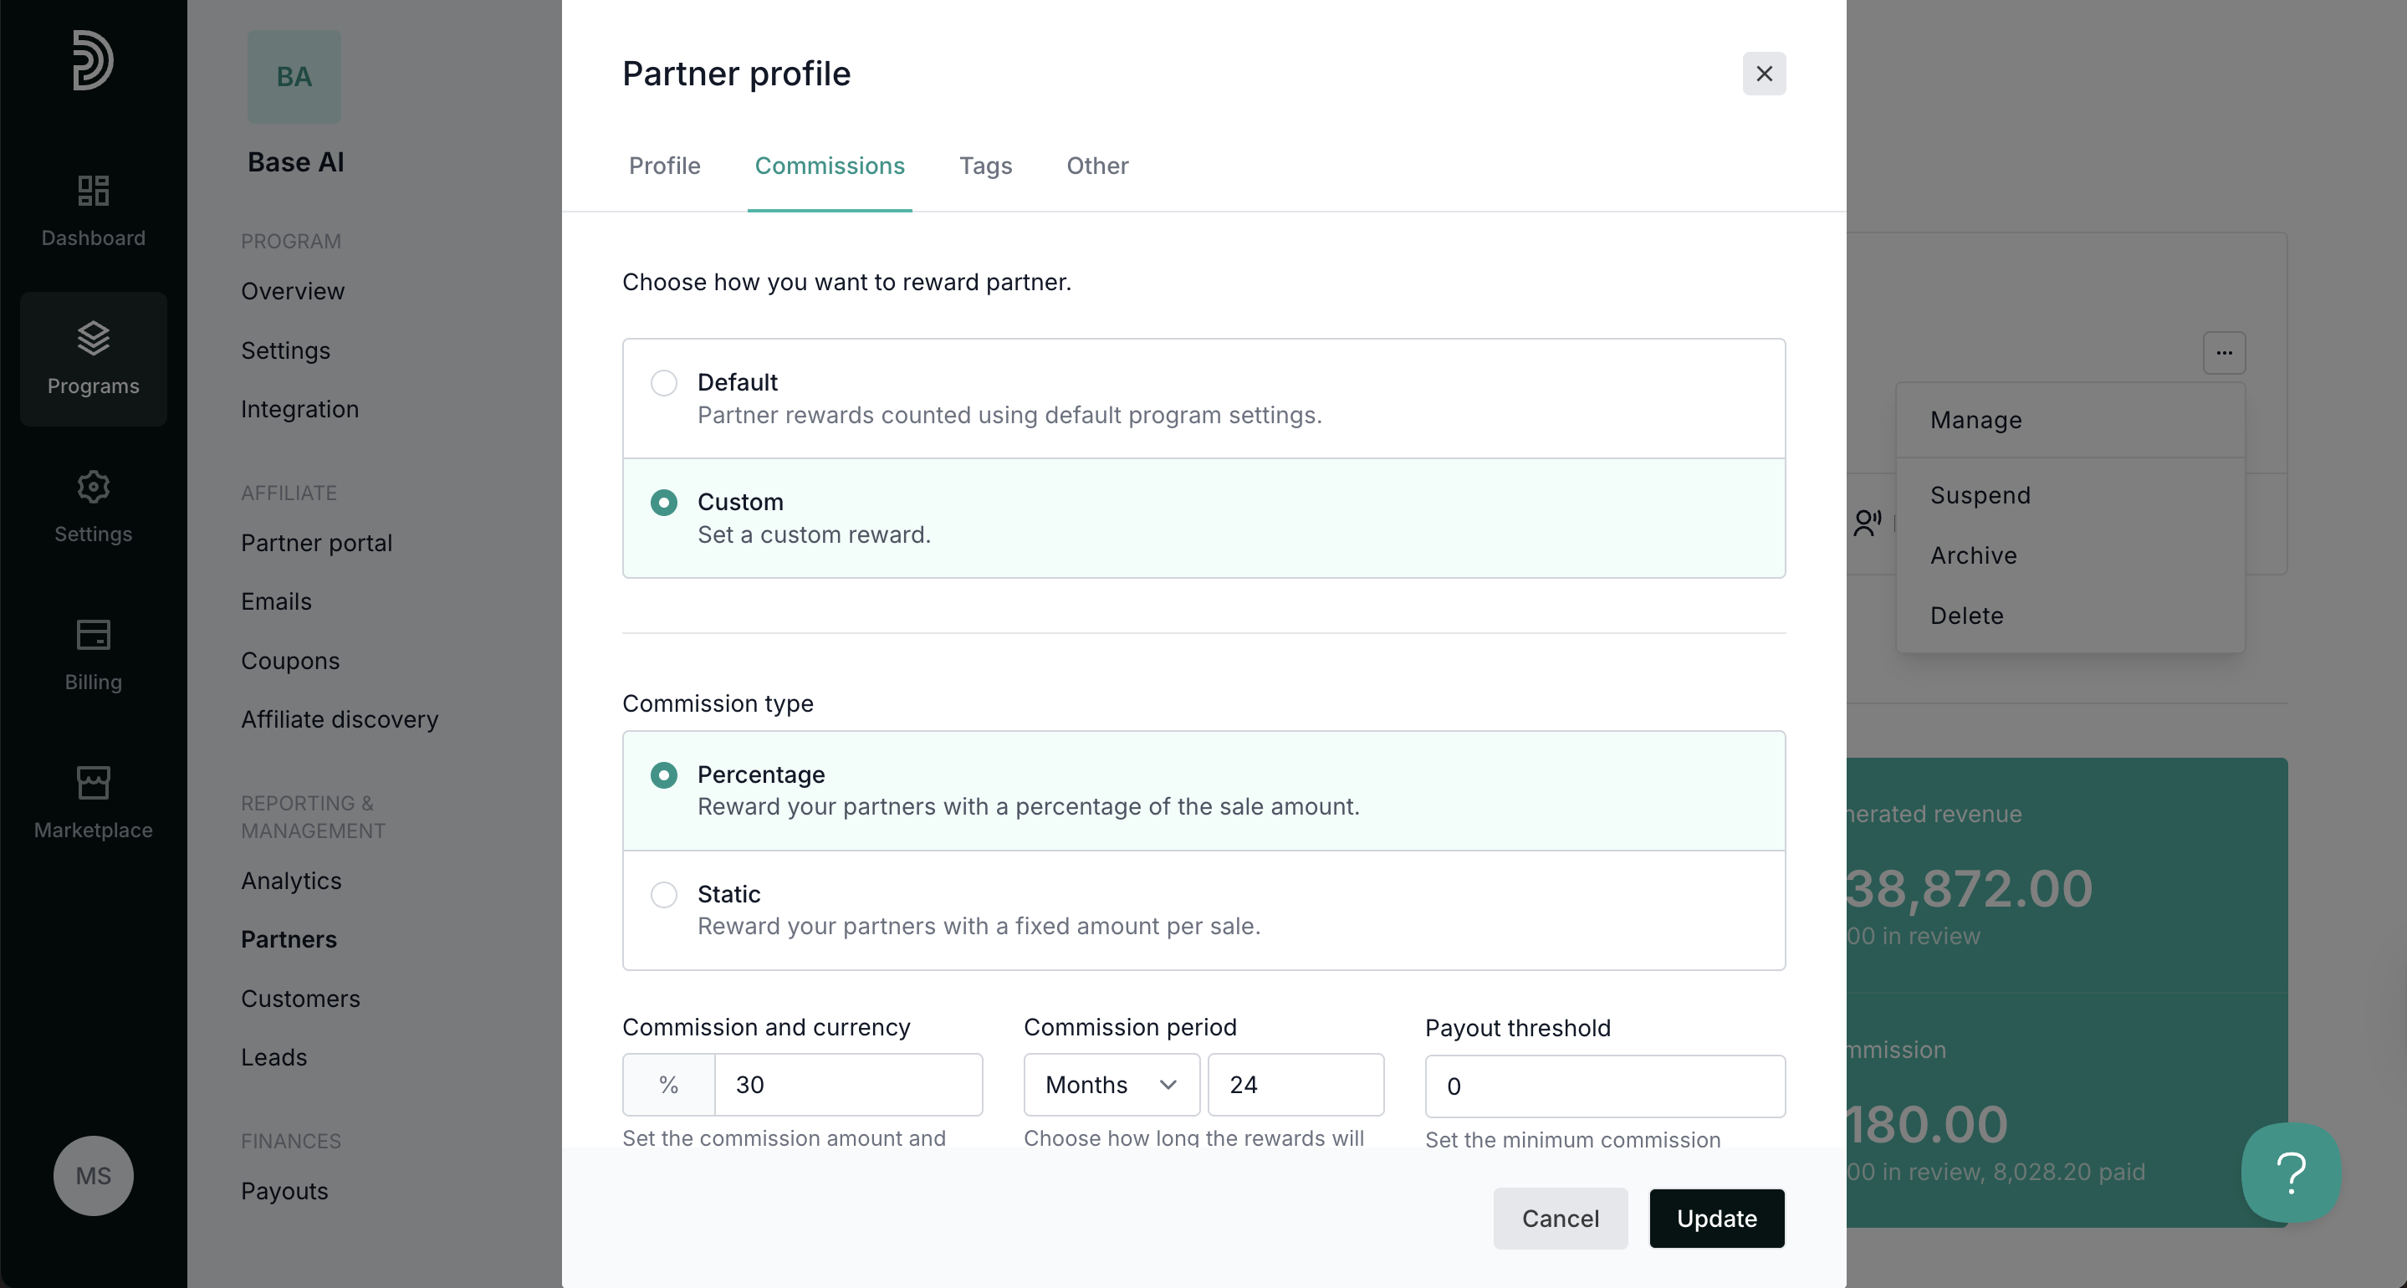2407x1288 pixels.
Task: Open the Months commission period dropdown
Action: [1110, 1084]
